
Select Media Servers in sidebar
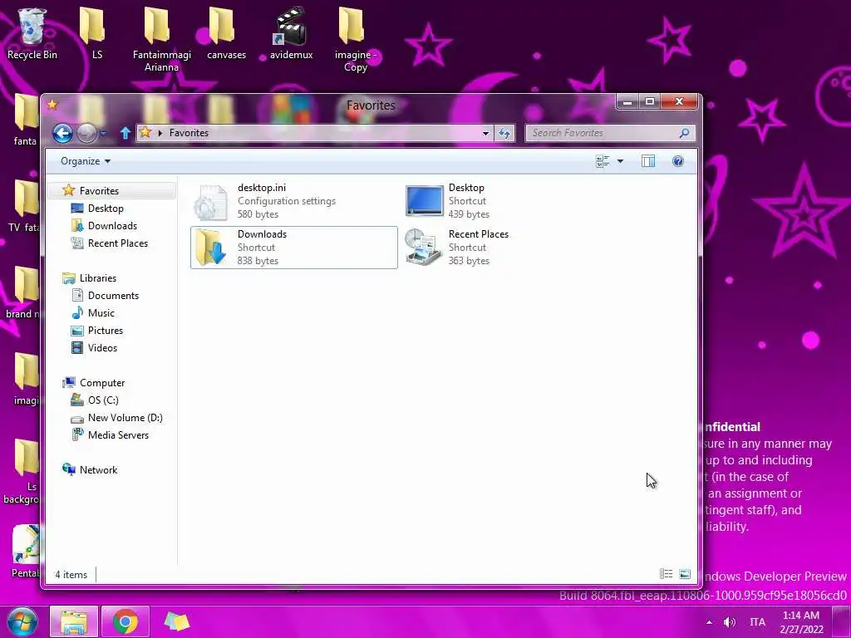click(118, 435)
